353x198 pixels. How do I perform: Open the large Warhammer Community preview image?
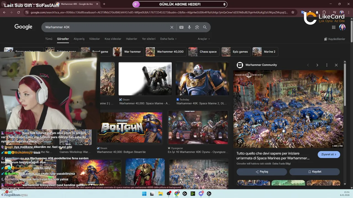pos(288,109)
